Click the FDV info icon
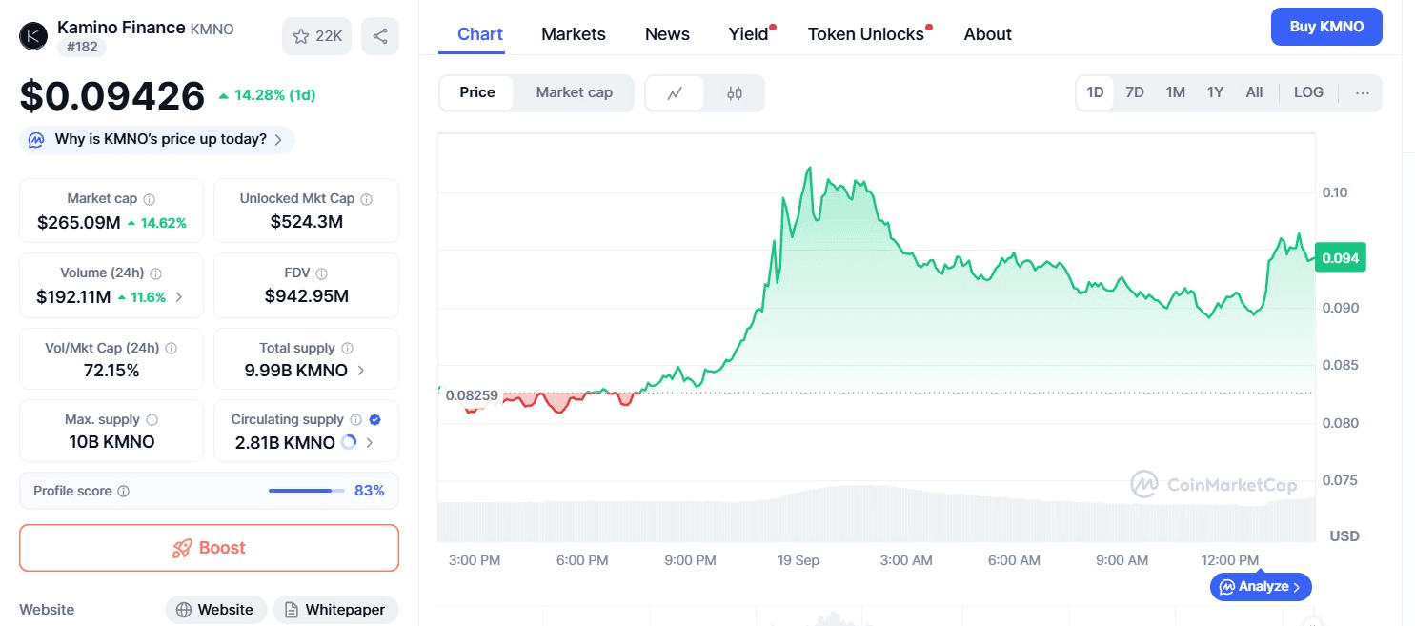1415x626 pixels. [321, 273]
